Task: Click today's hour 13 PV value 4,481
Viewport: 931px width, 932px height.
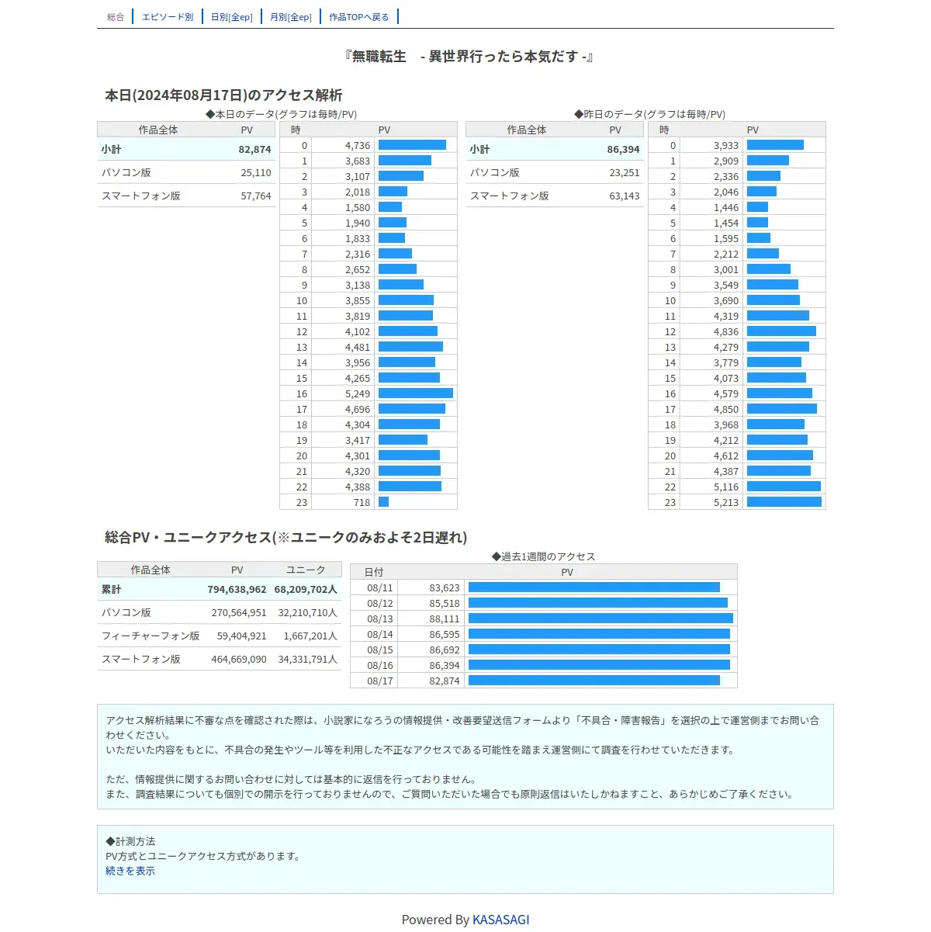Action: (x=358, y=347)
